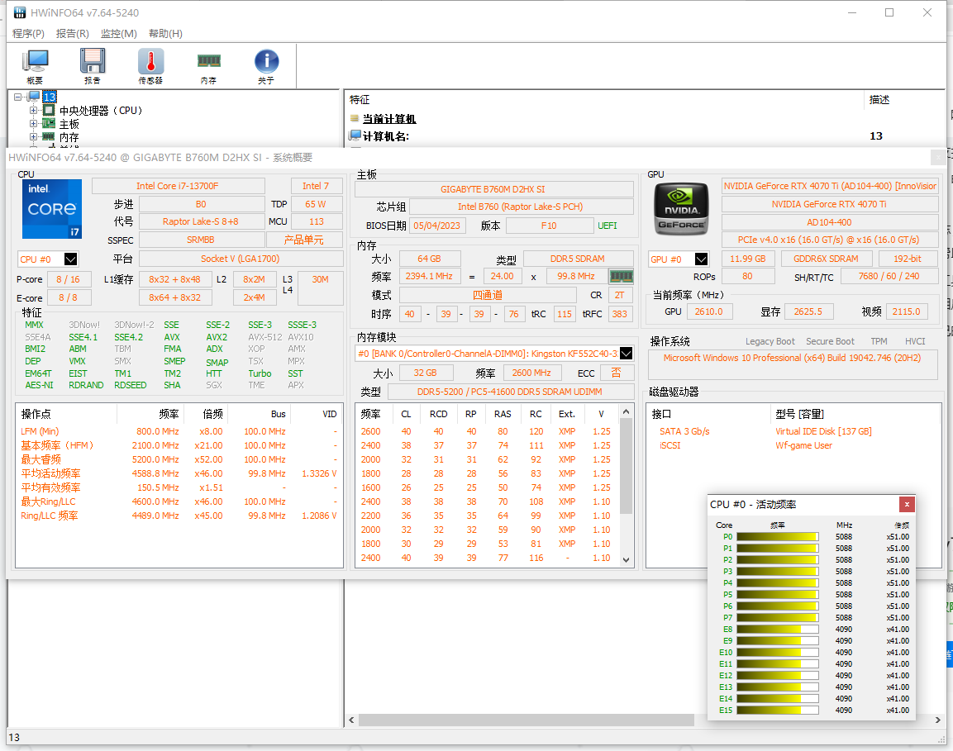Image resolution: width=953 pixels, height=751 pixels.
Task: Close the 系统概要 summary window
Action: click(x=938, y=157)
